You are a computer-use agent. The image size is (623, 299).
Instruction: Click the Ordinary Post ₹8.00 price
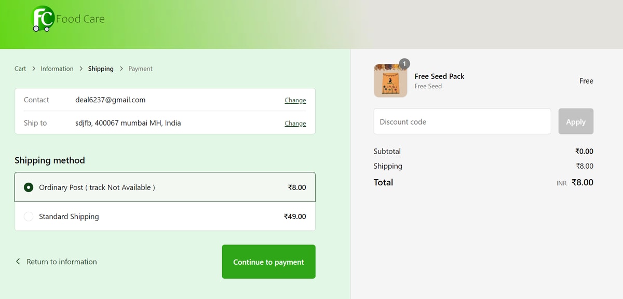(x=297, y=187)
